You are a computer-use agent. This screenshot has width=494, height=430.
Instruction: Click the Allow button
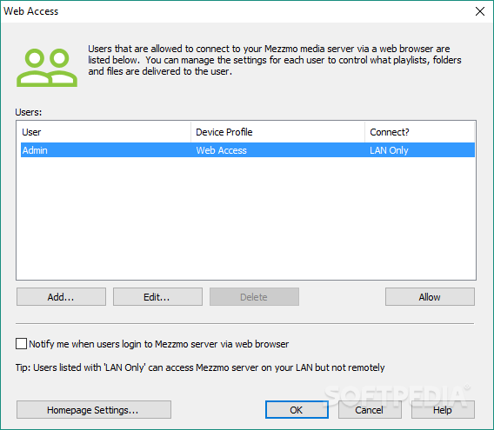(x=430, y=296)
